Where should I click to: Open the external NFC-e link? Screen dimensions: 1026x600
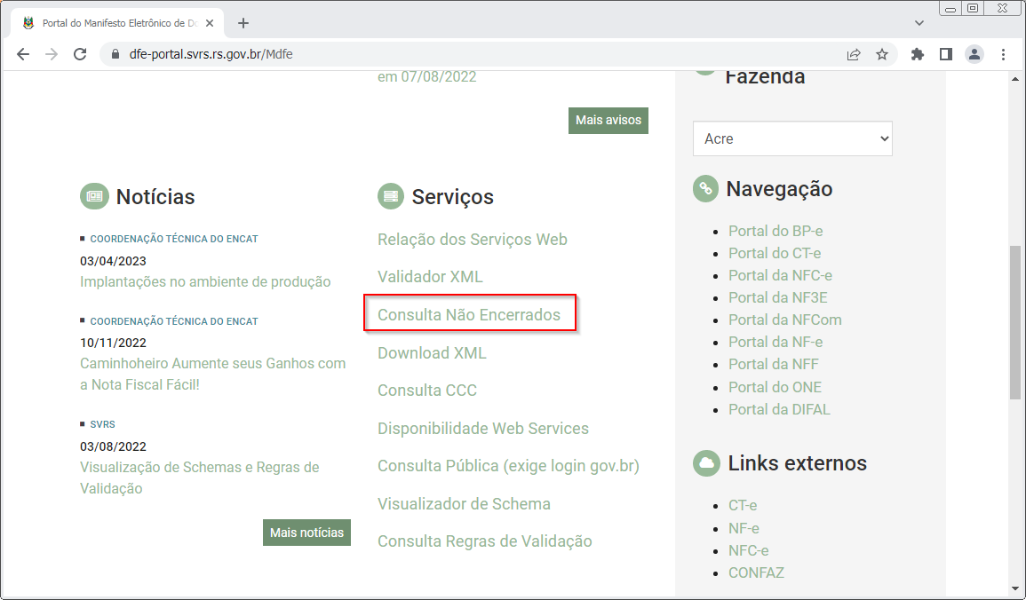749,550
